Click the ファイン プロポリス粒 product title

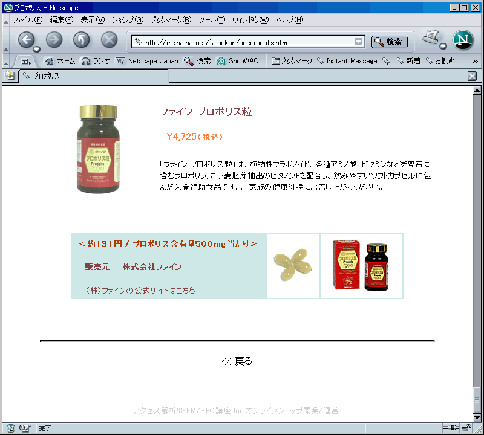pos(206,112)
